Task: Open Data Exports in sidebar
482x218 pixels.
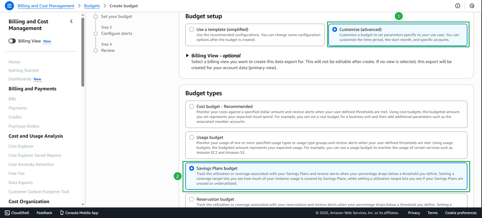Action: pyautogui.click(x=21, y=183)
